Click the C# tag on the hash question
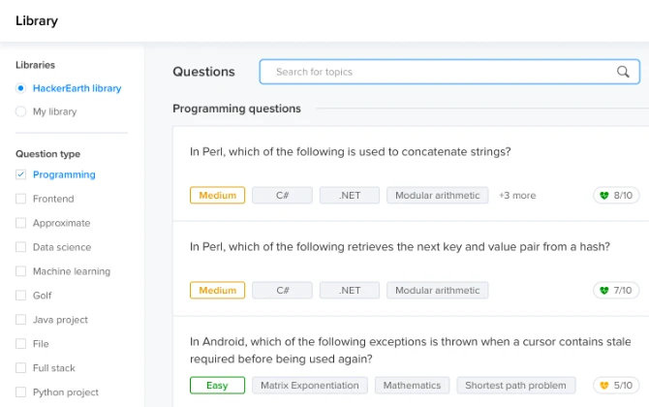This screenshot has width=649, height=407. pos(282,291)
